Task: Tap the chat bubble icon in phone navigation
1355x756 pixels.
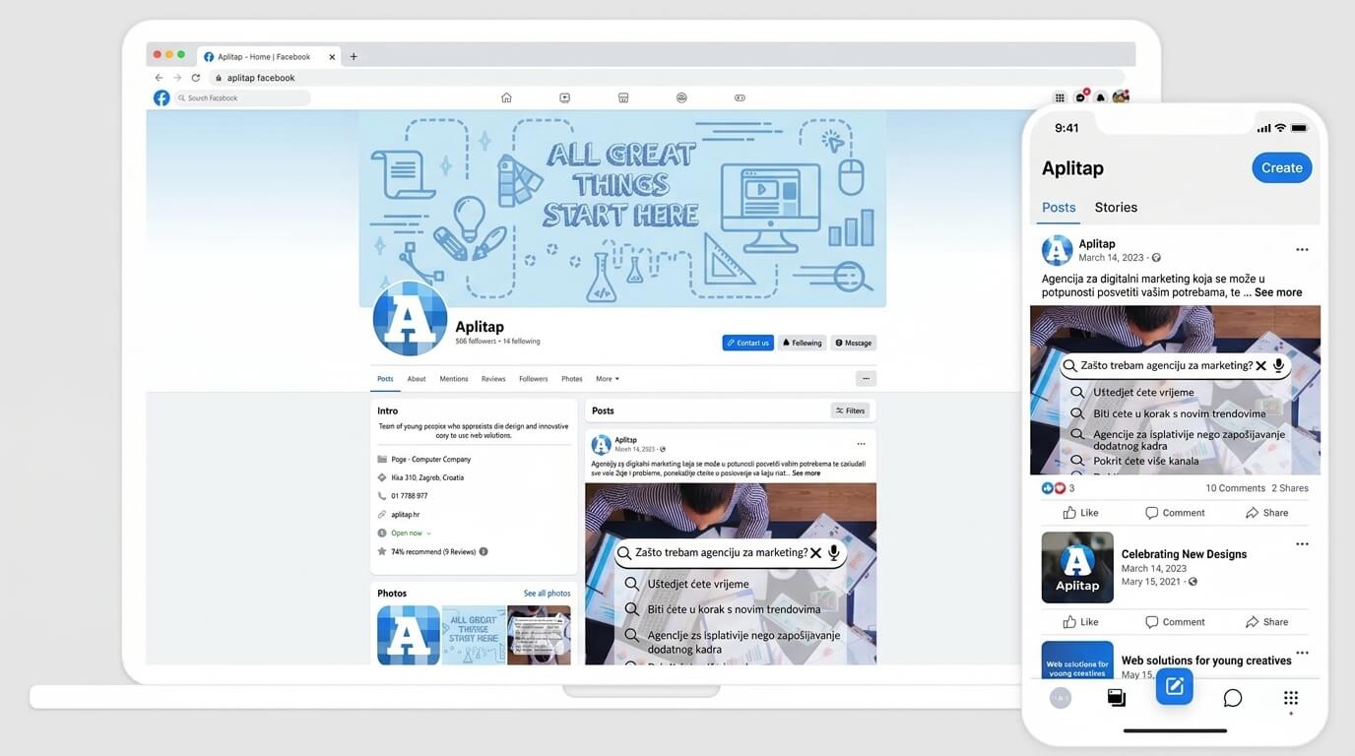Action: [x=1233, y=698]
